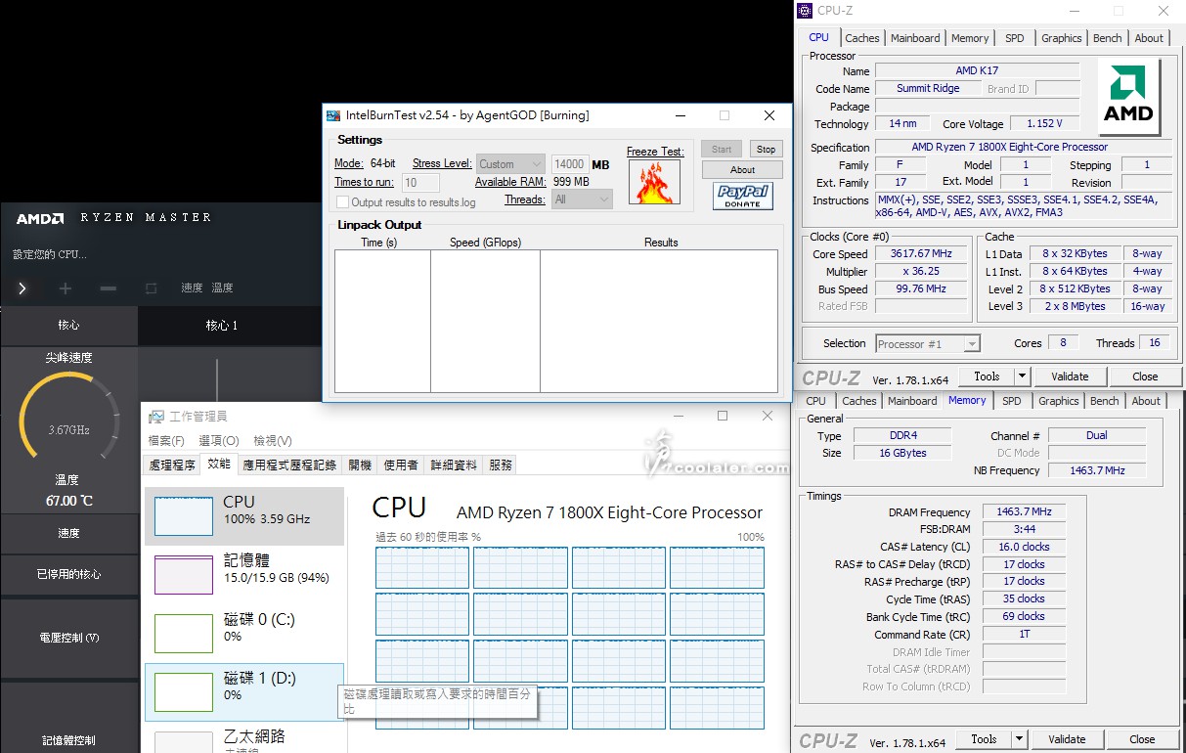Screen dimensions: 1186x753
Task: Open 記憶體控制 section in Ryzen Master
Action: [x=68, y=740]
